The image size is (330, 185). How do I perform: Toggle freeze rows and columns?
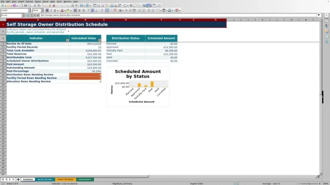(148, 6)
